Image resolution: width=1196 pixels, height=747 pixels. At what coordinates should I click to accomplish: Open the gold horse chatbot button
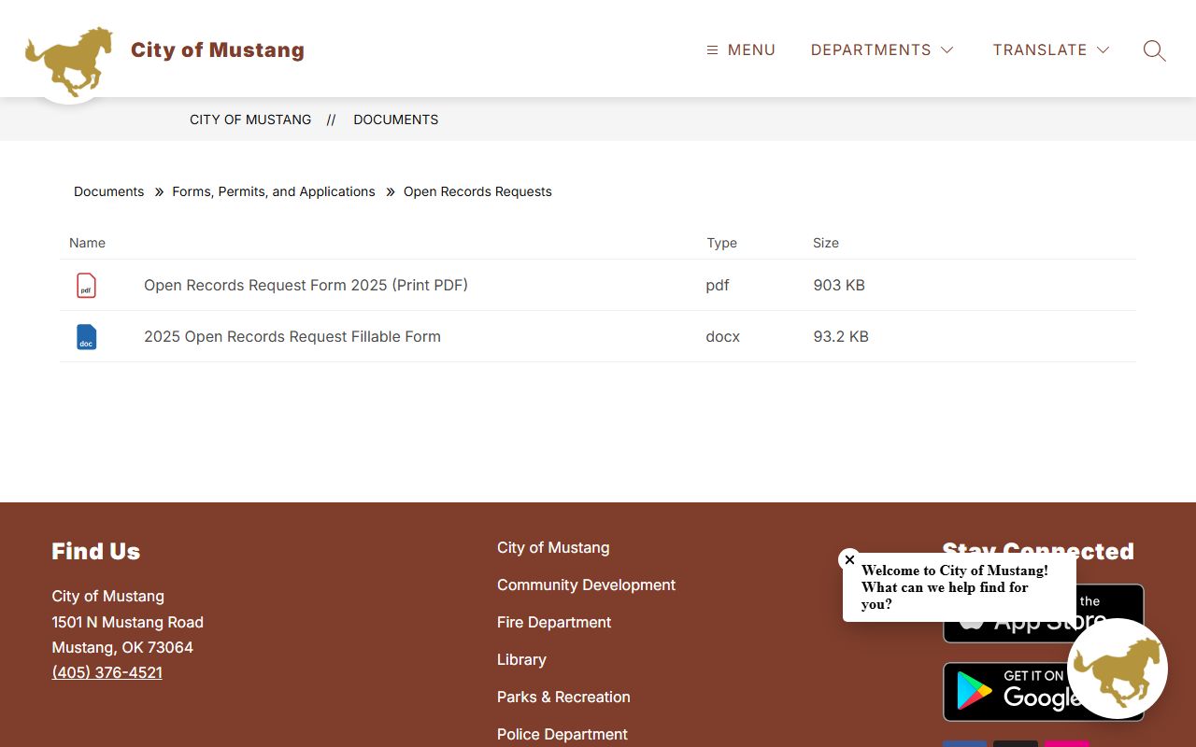1118,669
